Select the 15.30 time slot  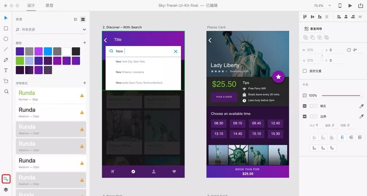click(x=276, y=134)
